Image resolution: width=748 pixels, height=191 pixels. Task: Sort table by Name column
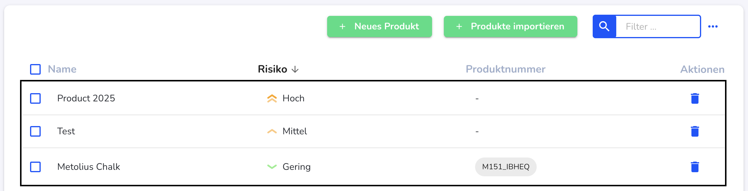click(x=62, y=69)
